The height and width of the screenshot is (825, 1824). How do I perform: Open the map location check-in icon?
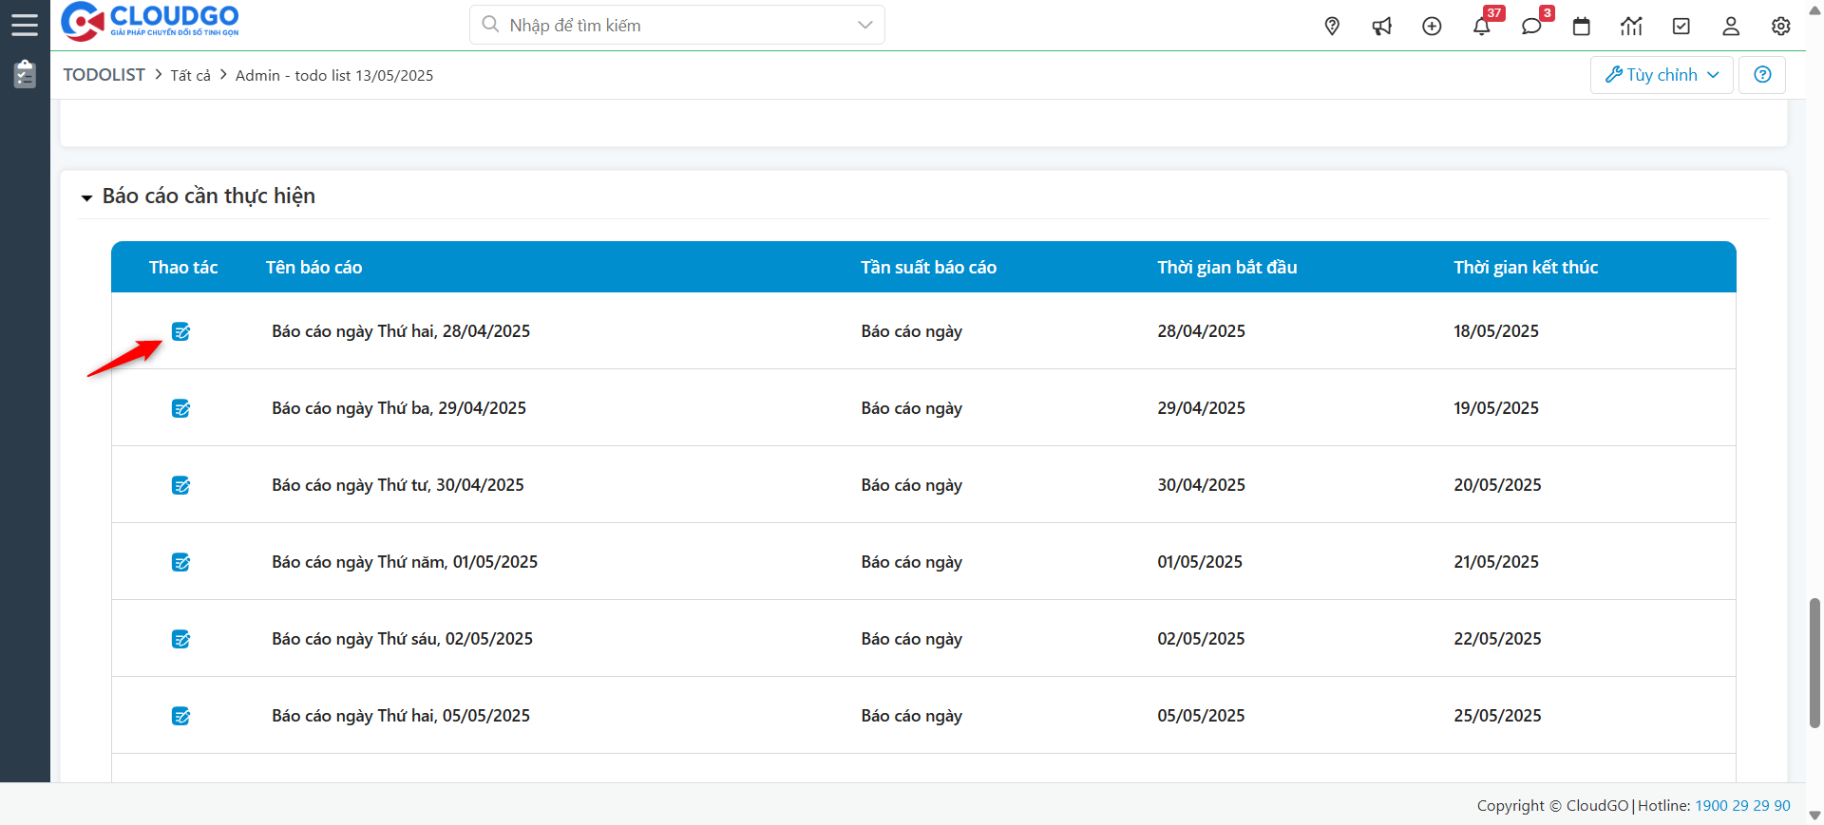(1332, 27)
